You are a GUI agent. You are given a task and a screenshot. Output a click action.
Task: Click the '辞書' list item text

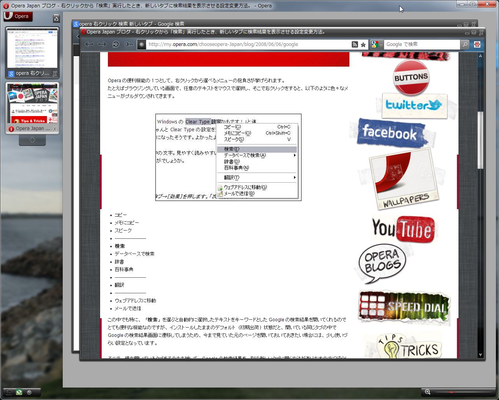[x=119, y=262]
